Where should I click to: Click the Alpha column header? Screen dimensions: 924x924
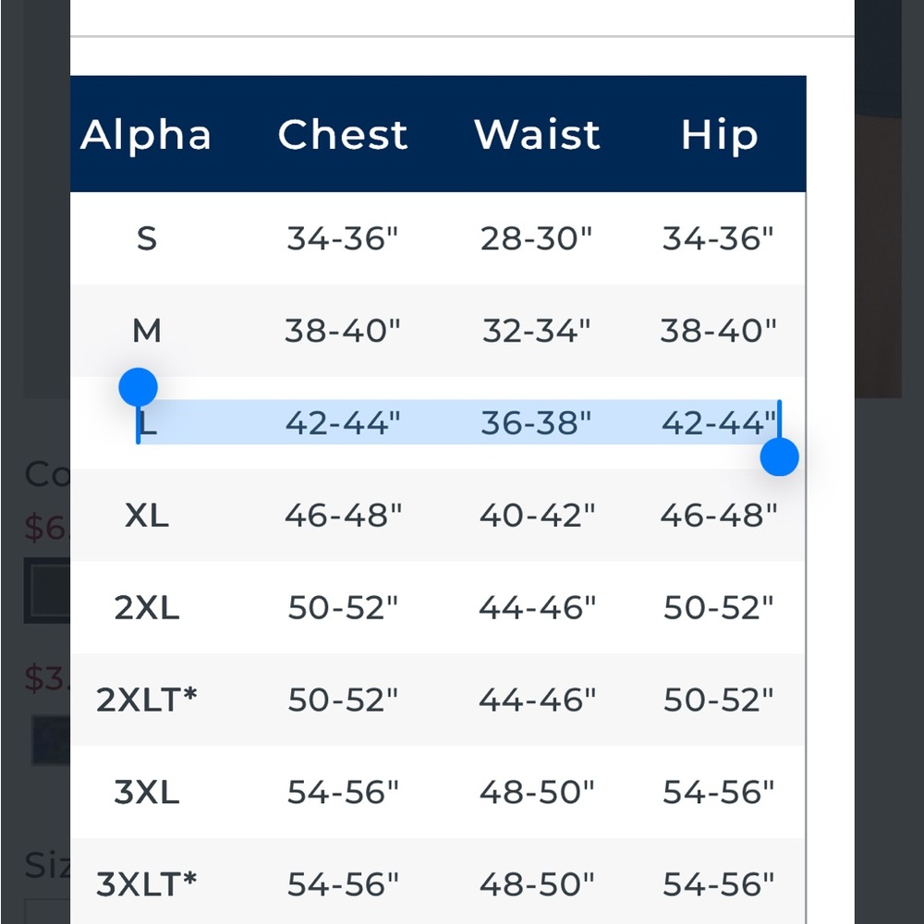tap(146, 135)
